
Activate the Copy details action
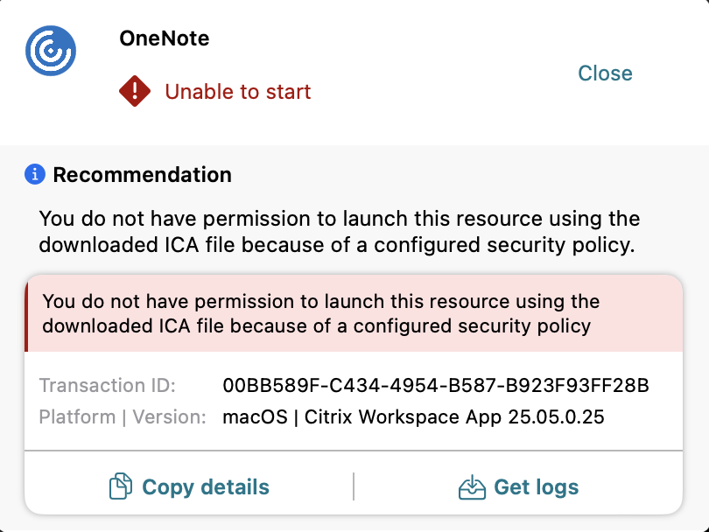187,486
